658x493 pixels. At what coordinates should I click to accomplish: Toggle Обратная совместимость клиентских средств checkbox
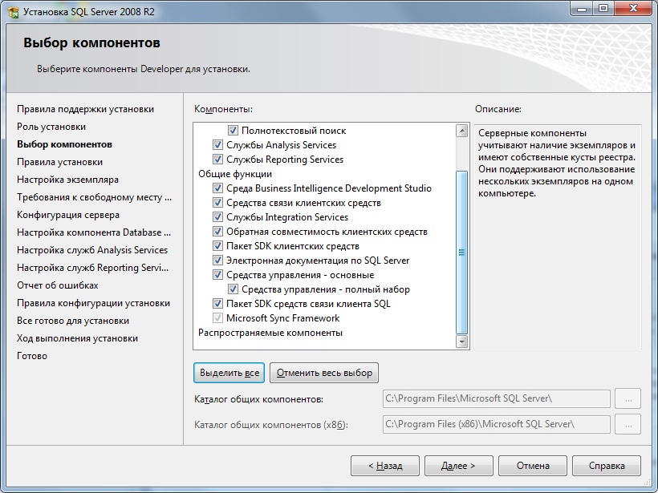217,232
